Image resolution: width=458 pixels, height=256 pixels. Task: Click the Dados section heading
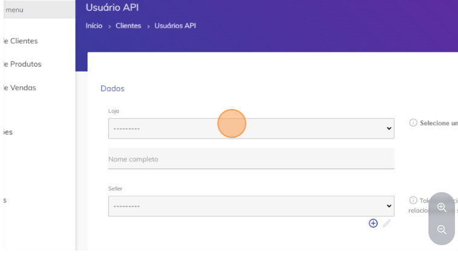point(112,89)
